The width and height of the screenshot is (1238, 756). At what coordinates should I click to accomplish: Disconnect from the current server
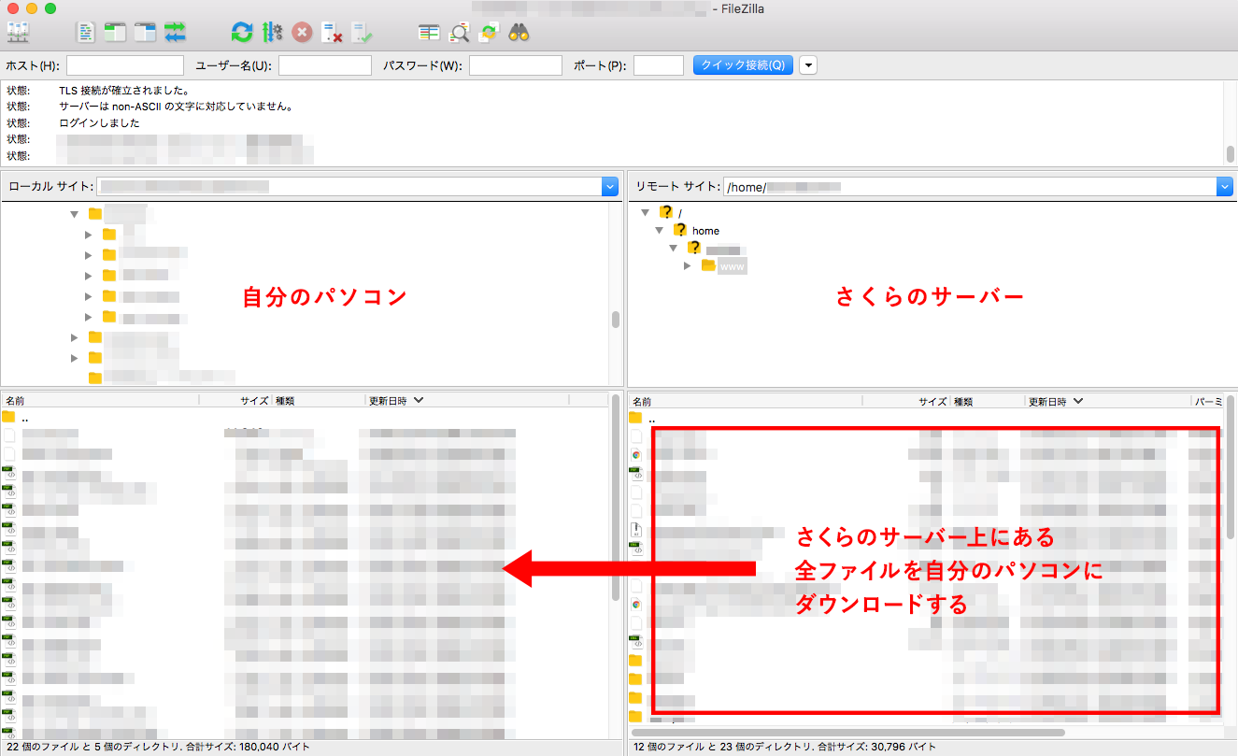tap(332, 33)
